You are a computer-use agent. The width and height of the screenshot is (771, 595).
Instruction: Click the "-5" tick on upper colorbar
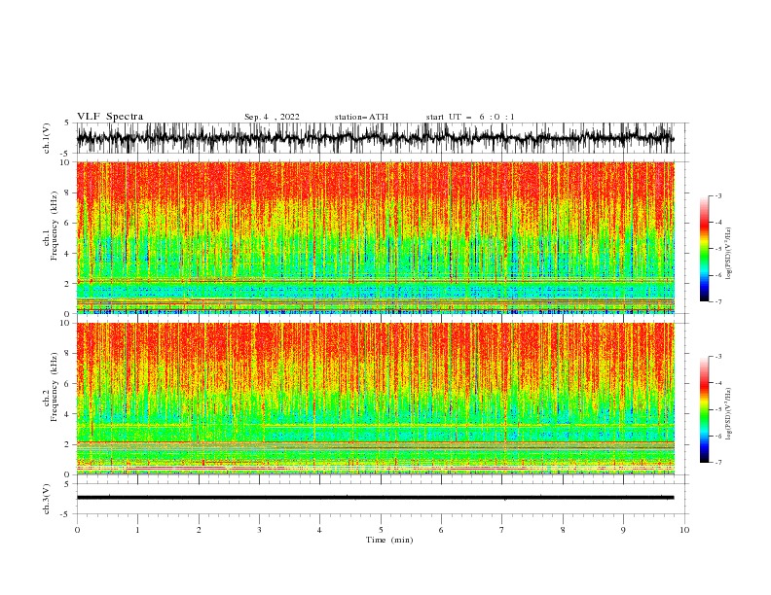click(x=717, y=249)
